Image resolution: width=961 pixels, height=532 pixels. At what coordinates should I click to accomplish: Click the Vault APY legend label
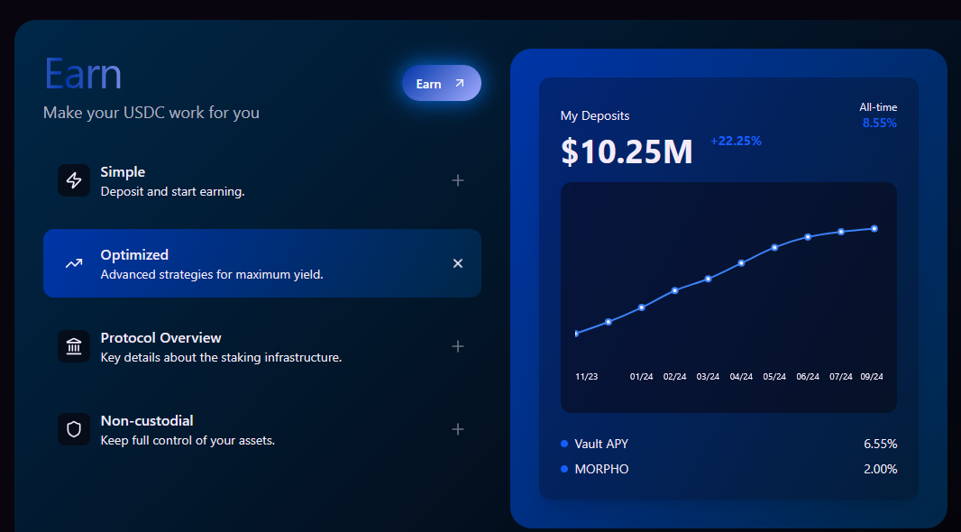(601, 444)
